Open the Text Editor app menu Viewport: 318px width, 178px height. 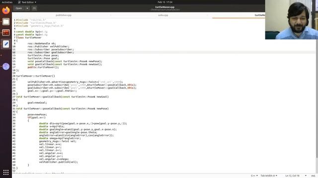click(27, 2)
